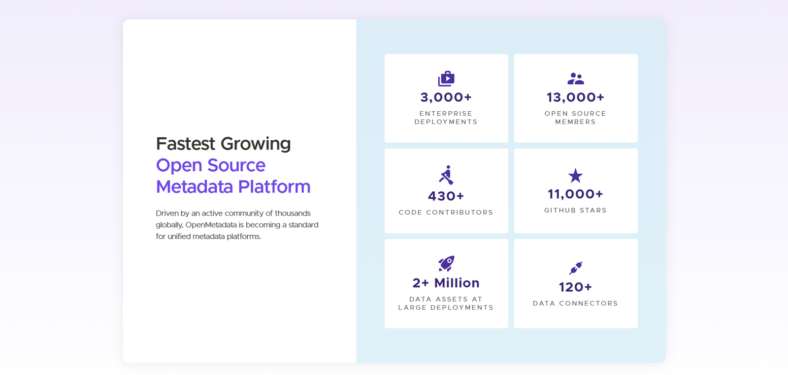
Task: Click the paragraph starting Driven by an active community
Action: coord(237,225)
